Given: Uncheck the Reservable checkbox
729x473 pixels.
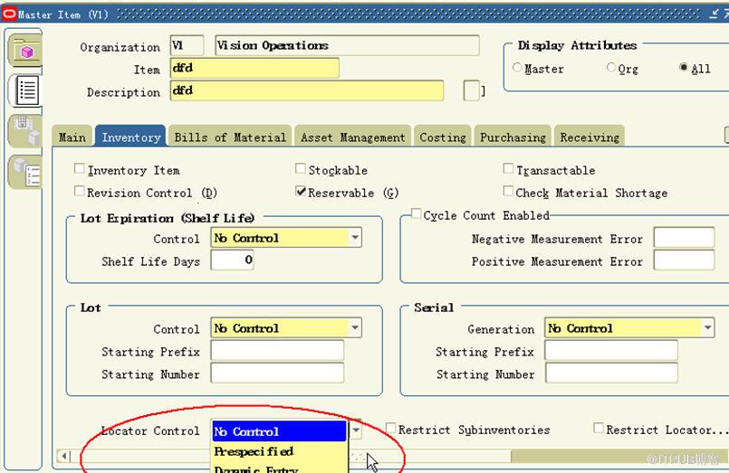Looking at the screenshot, I should point(301,191).
